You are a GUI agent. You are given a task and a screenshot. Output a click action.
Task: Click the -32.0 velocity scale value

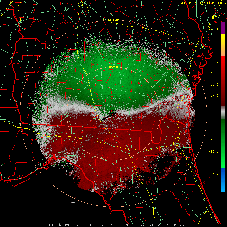[x=214, y=129]
